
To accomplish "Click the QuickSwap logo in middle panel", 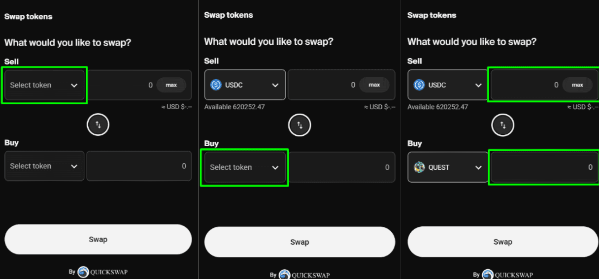I will pyautogui.click(x=284, y=275).
